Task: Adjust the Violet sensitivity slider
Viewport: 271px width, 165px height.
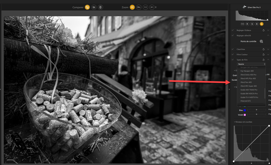Action: 256,114
